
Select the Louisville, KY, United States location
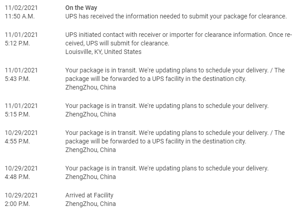coord(103,52)
